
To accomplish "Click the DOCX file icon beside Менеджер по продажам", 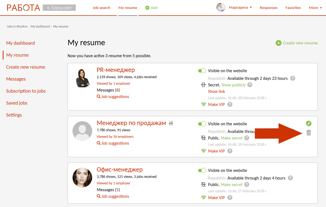I will point(171,123).
